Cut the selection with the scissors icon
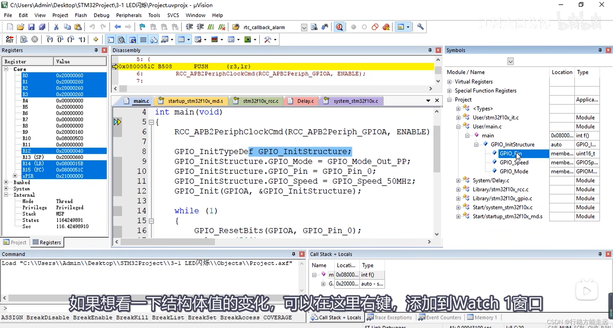 point(56,27)
